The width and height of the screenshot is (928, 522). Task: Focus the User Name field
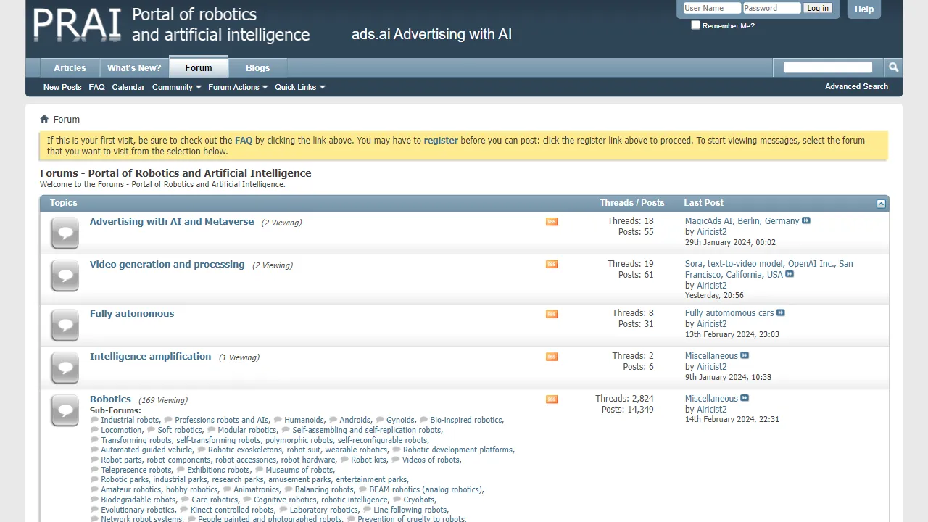(712, 8)
